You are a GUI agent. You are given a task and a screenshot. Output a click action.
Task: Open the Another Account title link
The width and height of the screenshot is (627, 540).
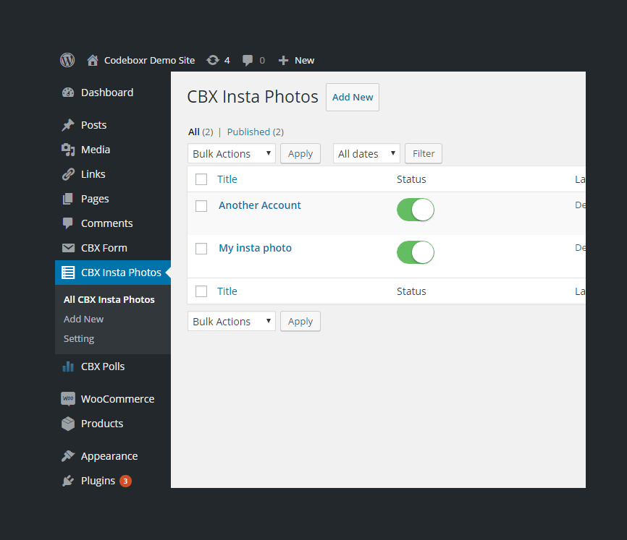[x=259, y=205]
